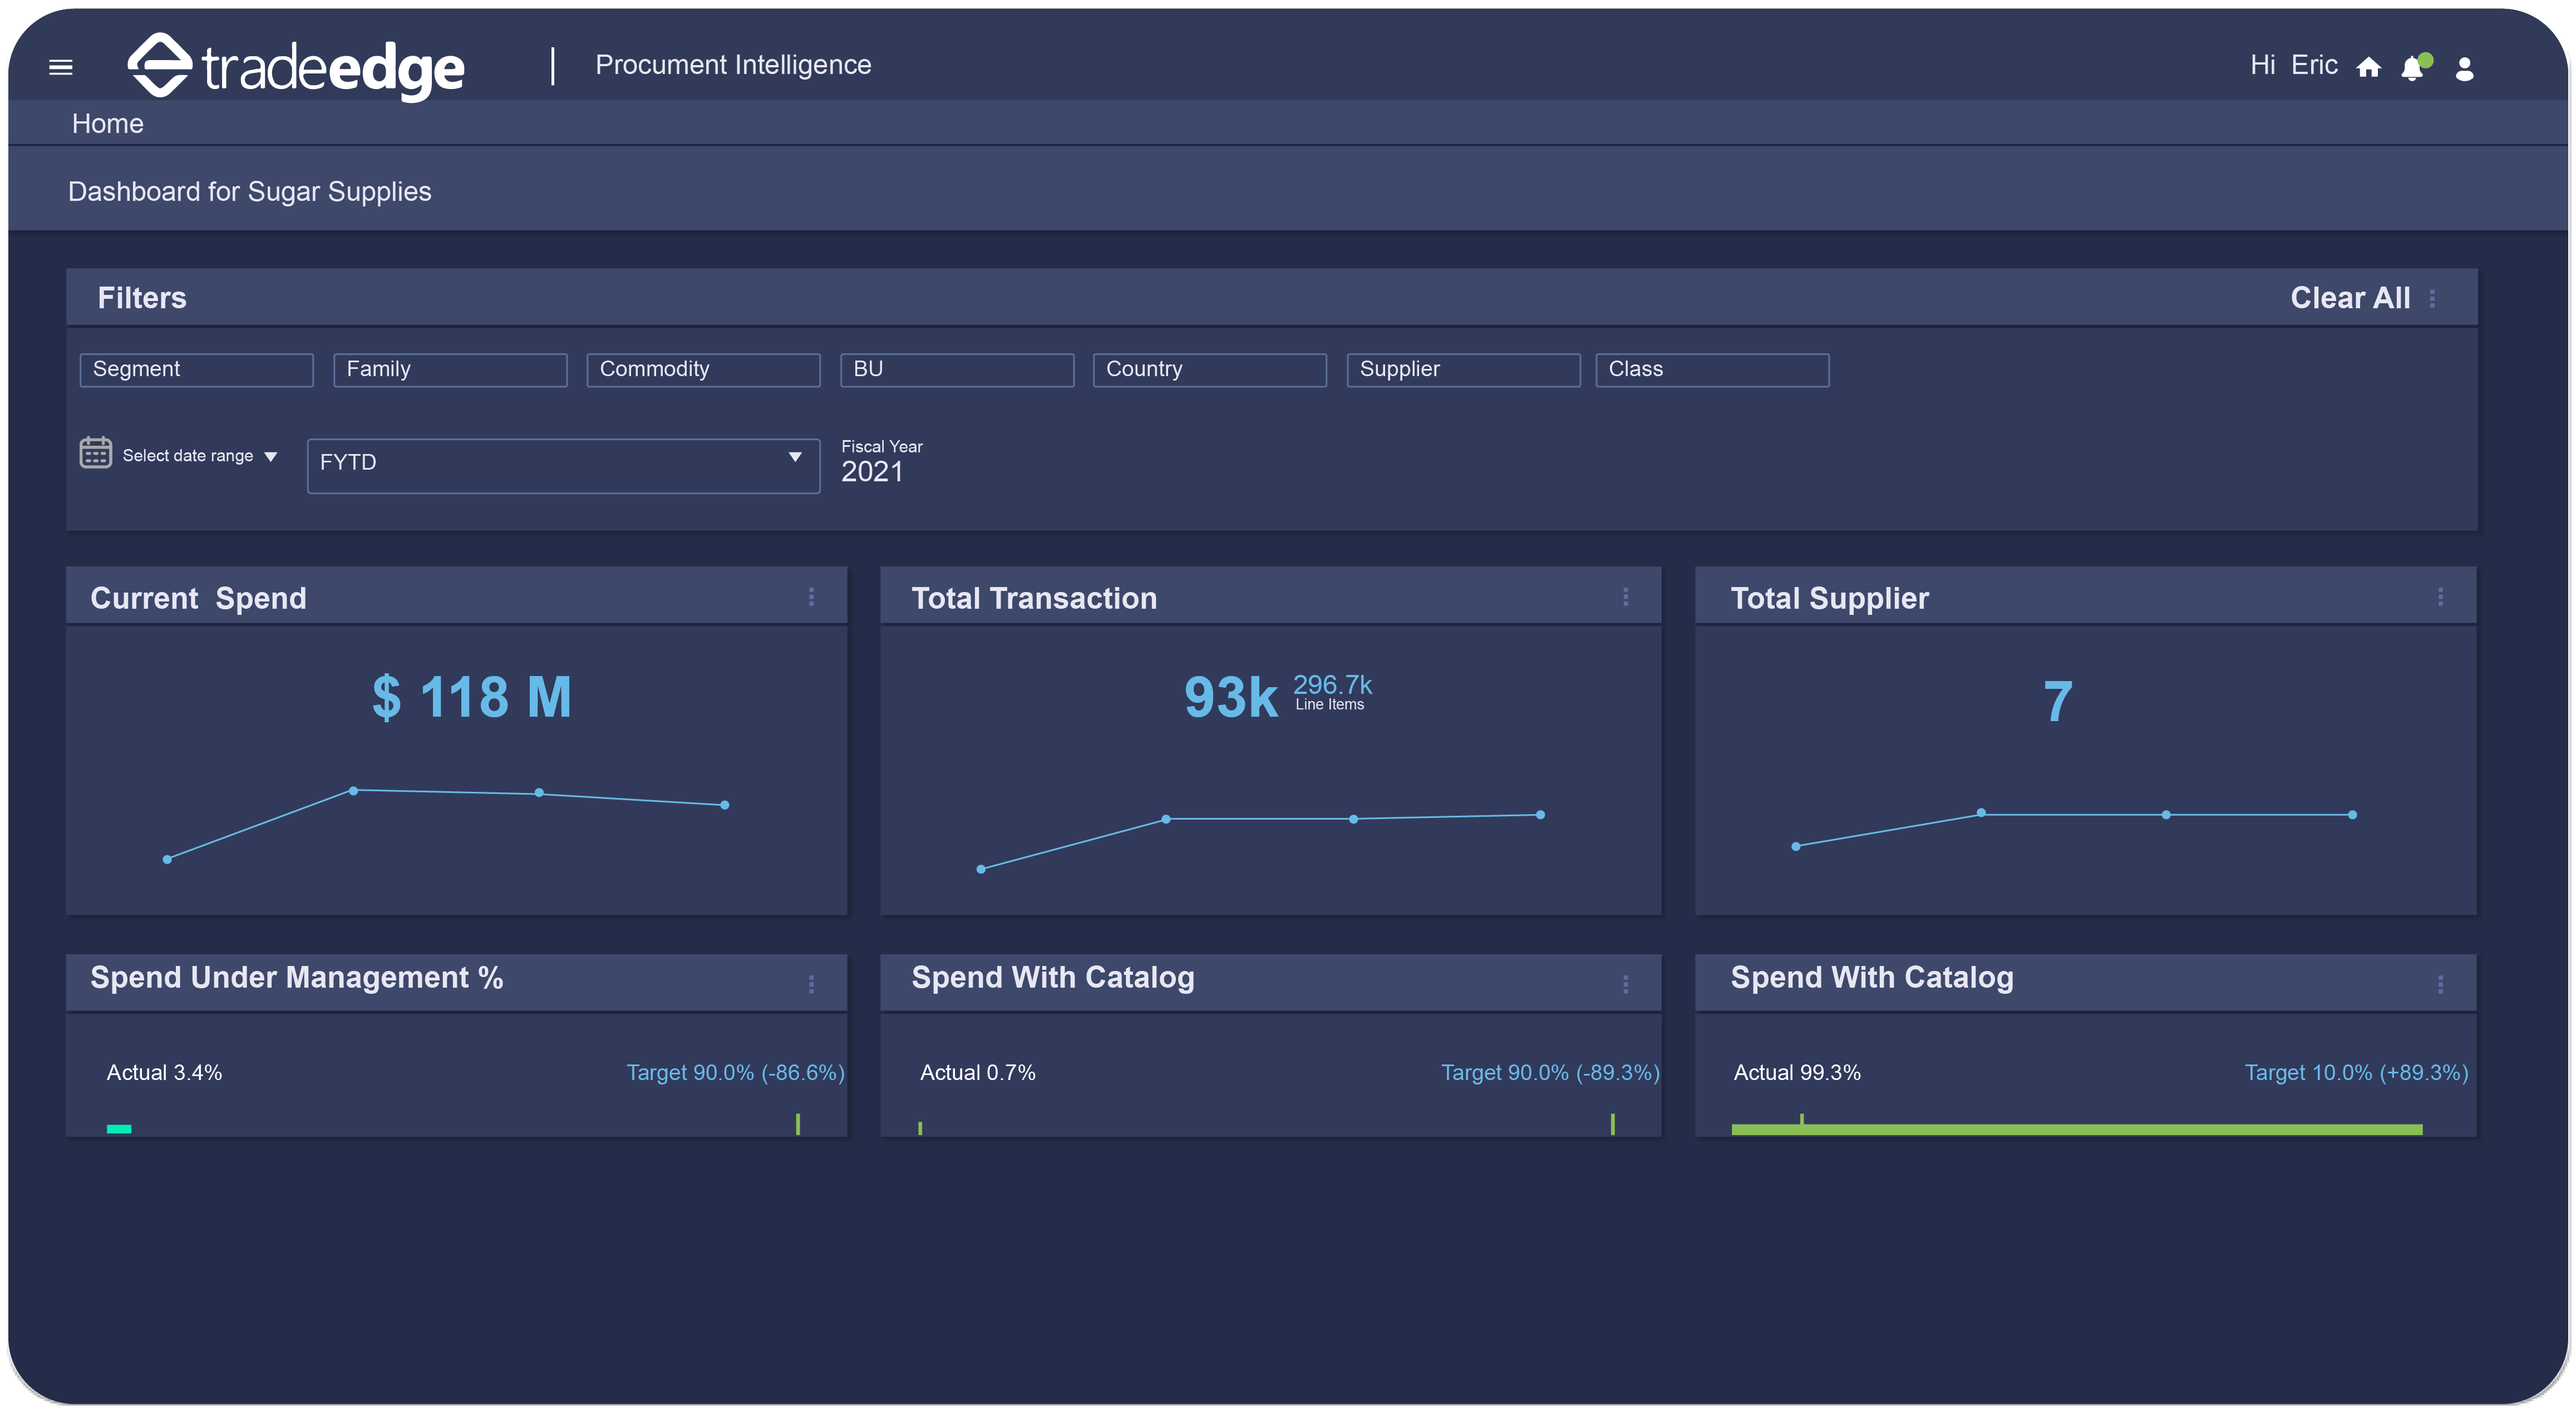Open the hamburger menu
Screen dimensions: 2576x1410
(x=61, y=67)
